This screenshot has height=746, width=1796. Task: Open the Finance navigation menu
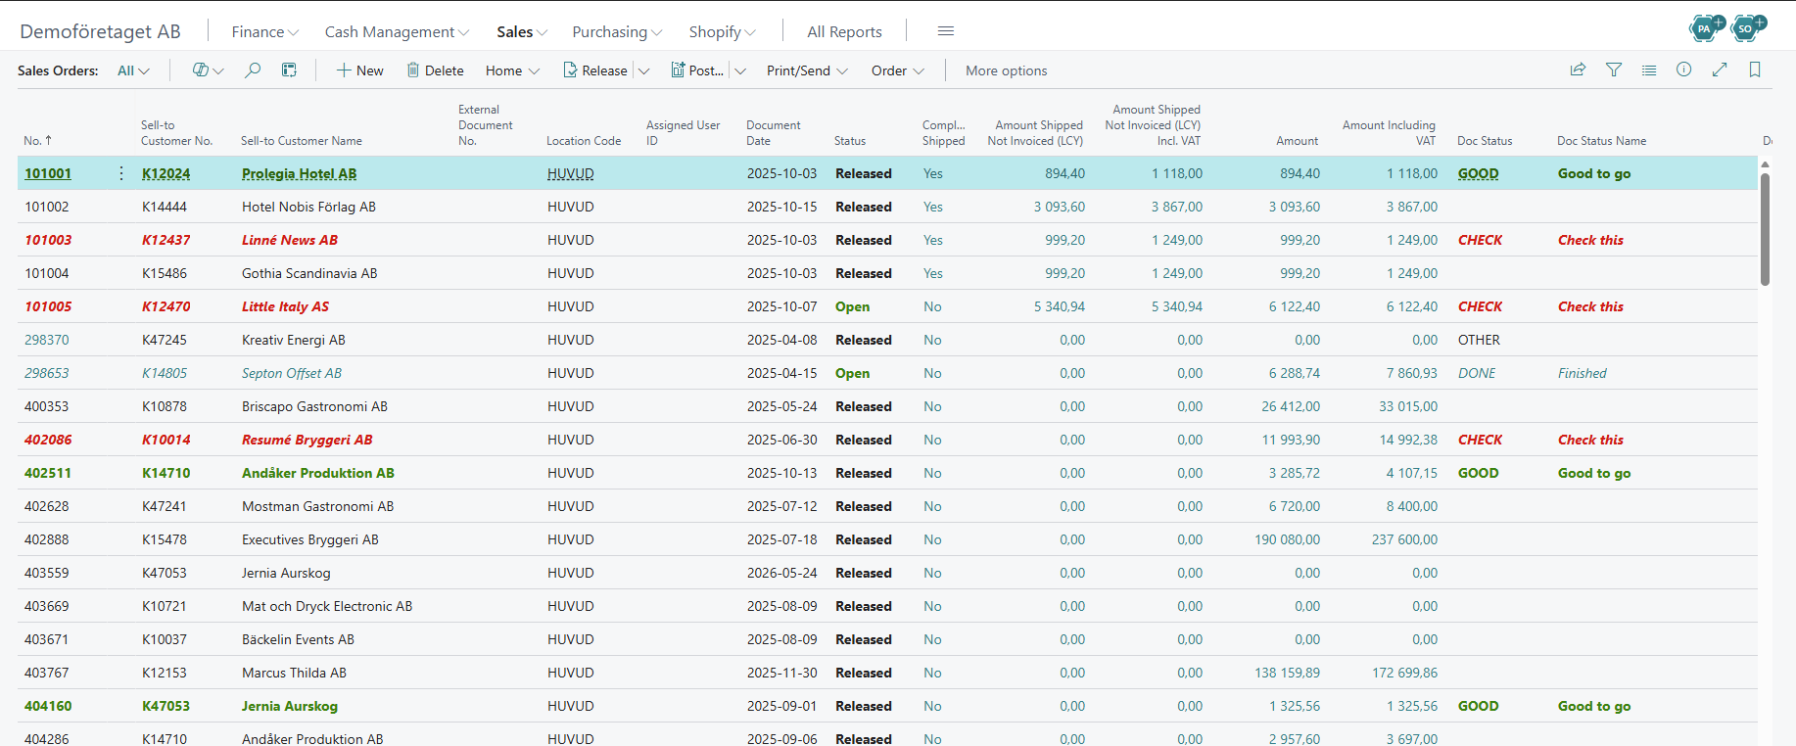point(264,31)
